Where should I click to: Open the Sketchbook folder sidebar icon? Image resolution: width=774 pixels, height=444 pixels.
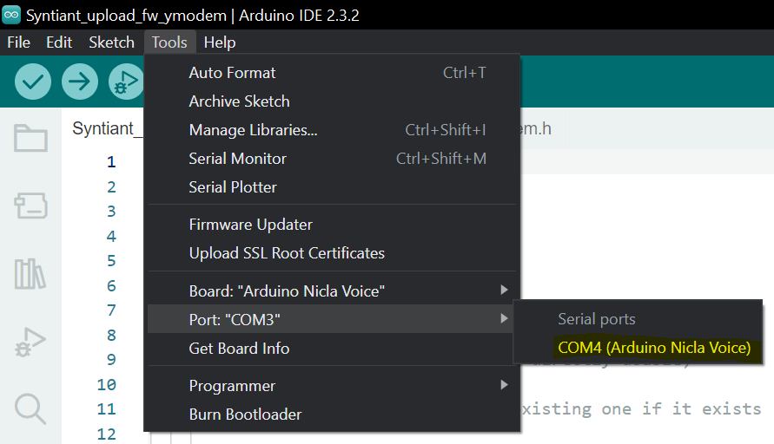[30, 138]
